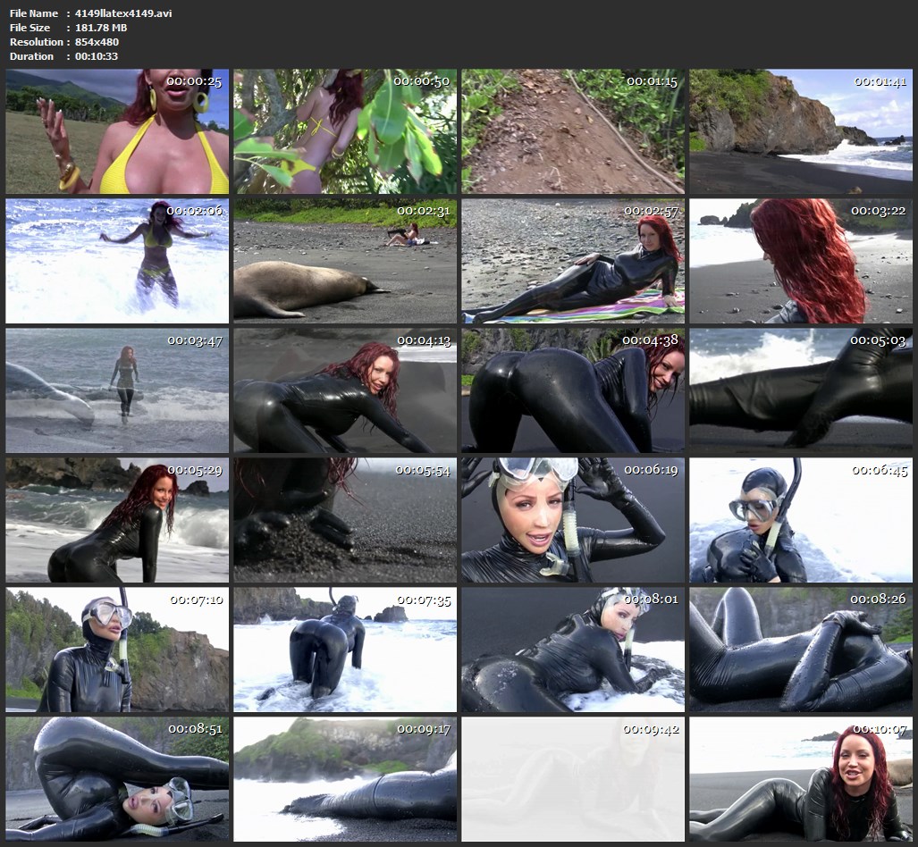
Task: Open the seal on beach frame 00:02:31
Action: pyautogui.click(x=345, y=261)
